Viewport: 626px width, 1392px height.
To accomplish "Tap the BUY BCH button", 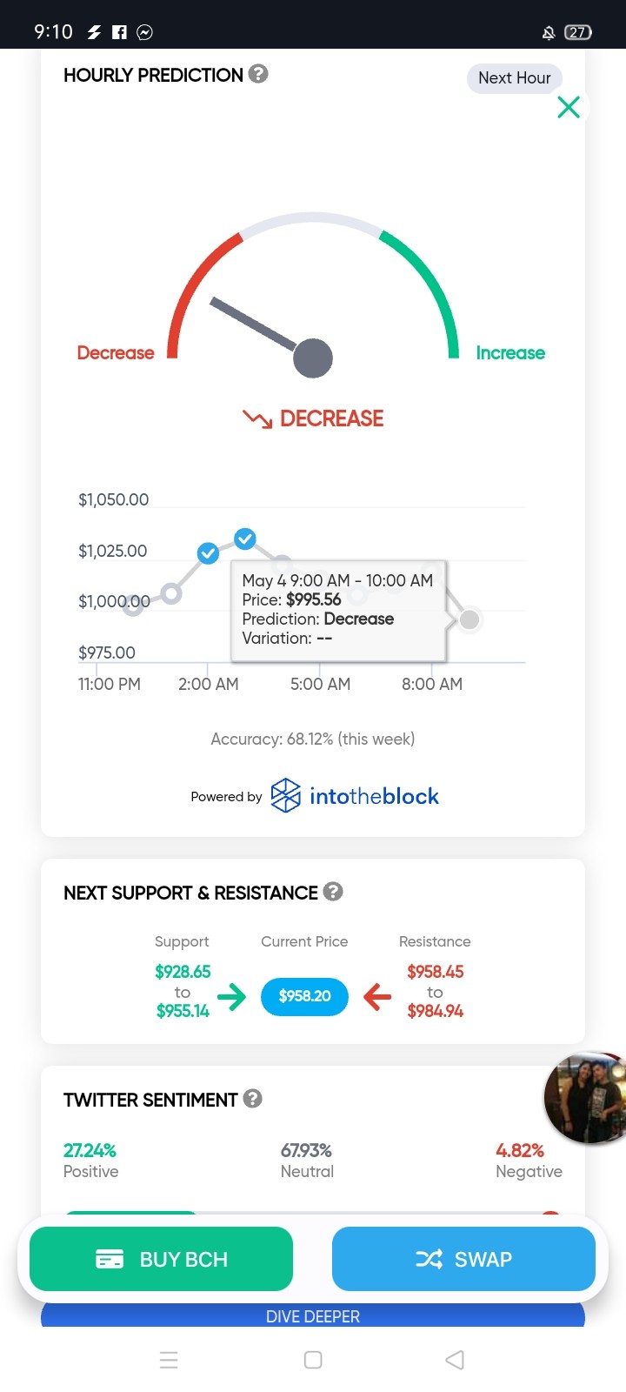I will [x=161, y=1259].
